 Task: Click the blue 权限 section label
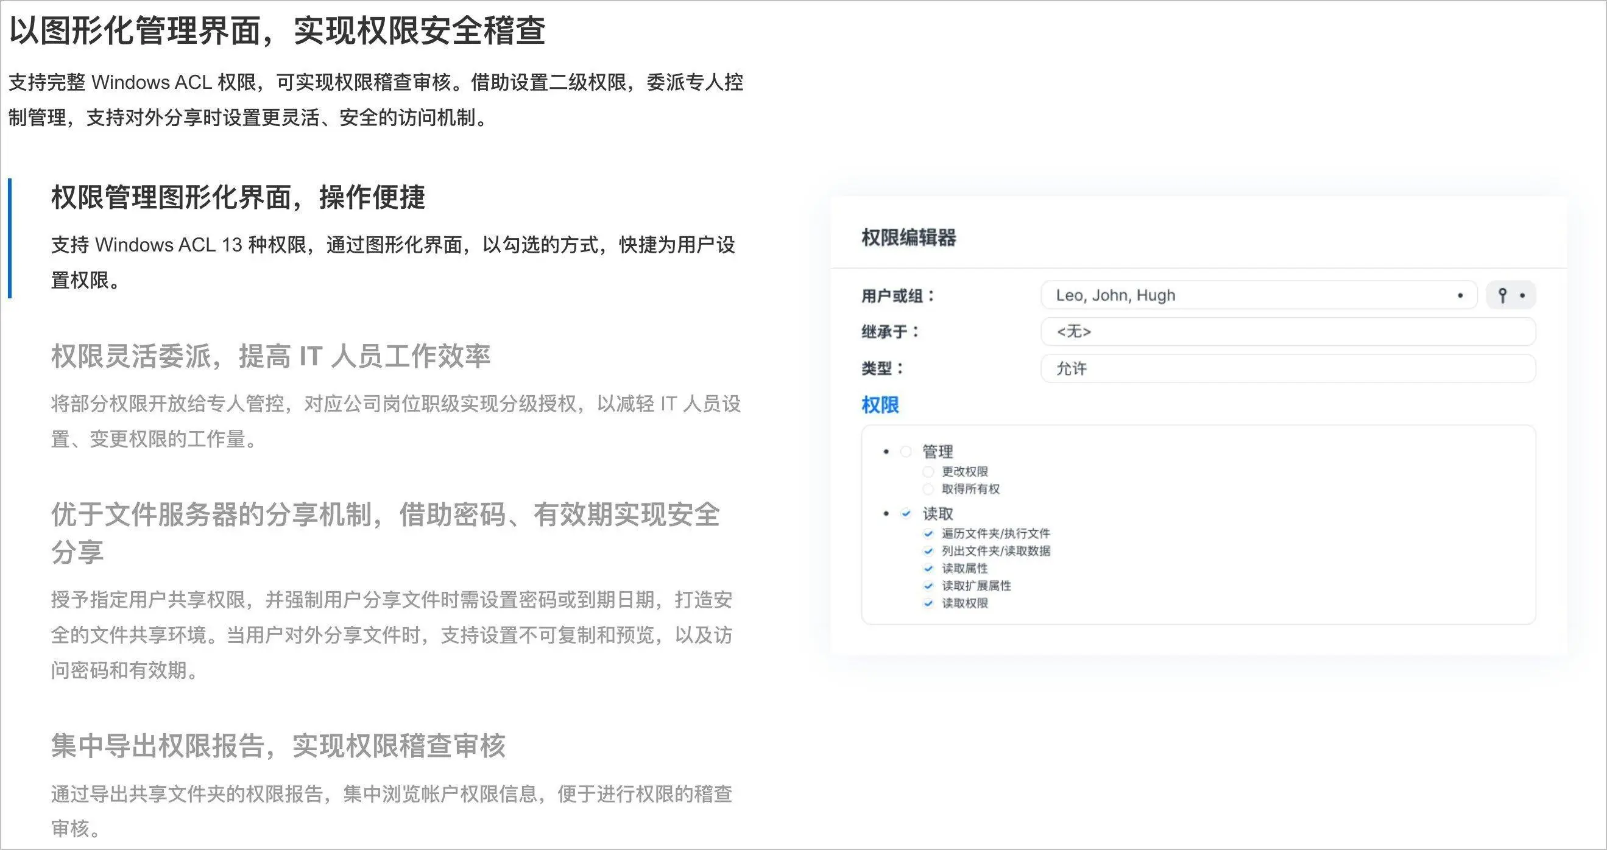click(x=880, y=406)
